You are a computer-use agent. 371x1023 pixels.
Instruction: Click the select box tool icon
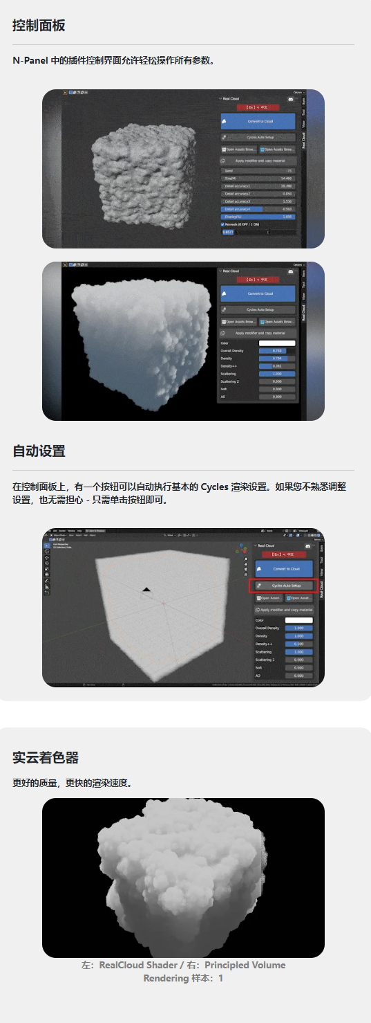[47, 545]
